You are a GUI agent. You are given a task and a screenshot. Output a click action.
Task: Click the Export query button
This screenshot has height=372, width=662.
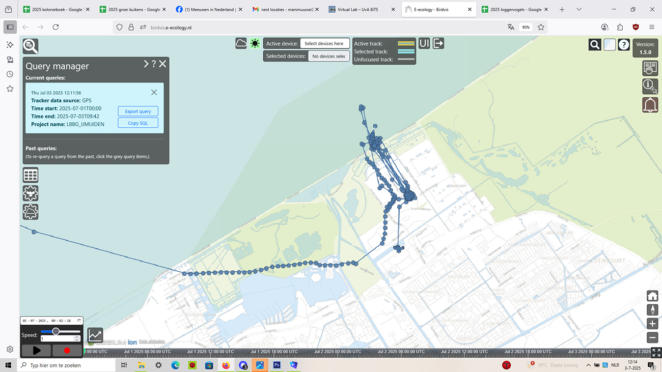(x=138, y=111)
